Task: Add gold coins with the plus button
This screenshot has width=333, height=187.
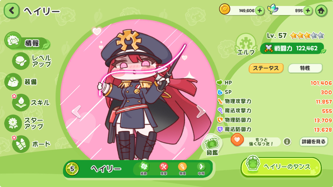Action: [x=260, y=11]
